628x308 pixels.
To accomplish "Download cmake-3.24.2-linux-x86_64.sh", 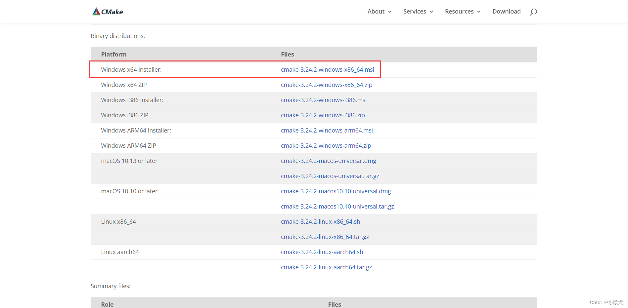I will pos(321,222).
